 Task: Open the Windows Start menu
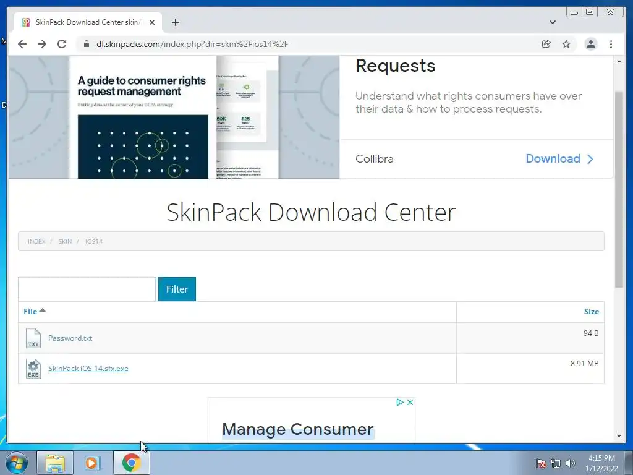(x=17, y=463)
